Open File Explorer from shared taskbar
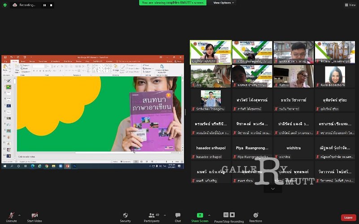This screenshot has width=359, height=224. (53, 166)
